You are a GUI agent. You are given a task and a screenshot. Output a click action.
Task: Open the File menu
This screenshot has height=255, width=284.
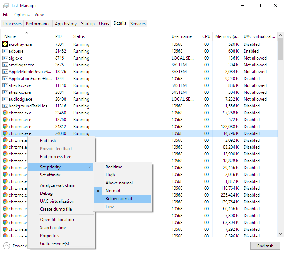tap(6, 15)
